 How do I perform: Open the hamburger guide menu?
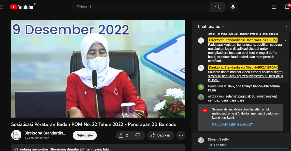[x=2, y=7]
